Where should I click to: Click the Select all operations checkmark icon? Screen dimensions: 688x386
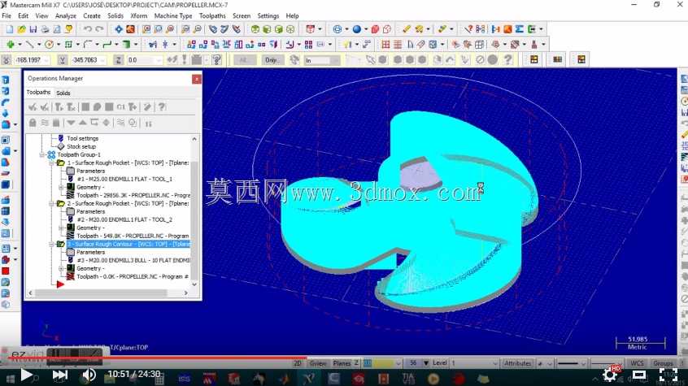click(33, 107)
